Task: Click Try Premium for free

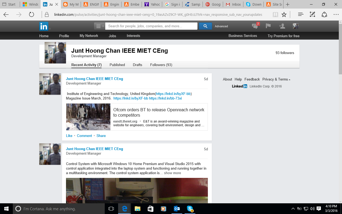Action: [x=283, y=36]
